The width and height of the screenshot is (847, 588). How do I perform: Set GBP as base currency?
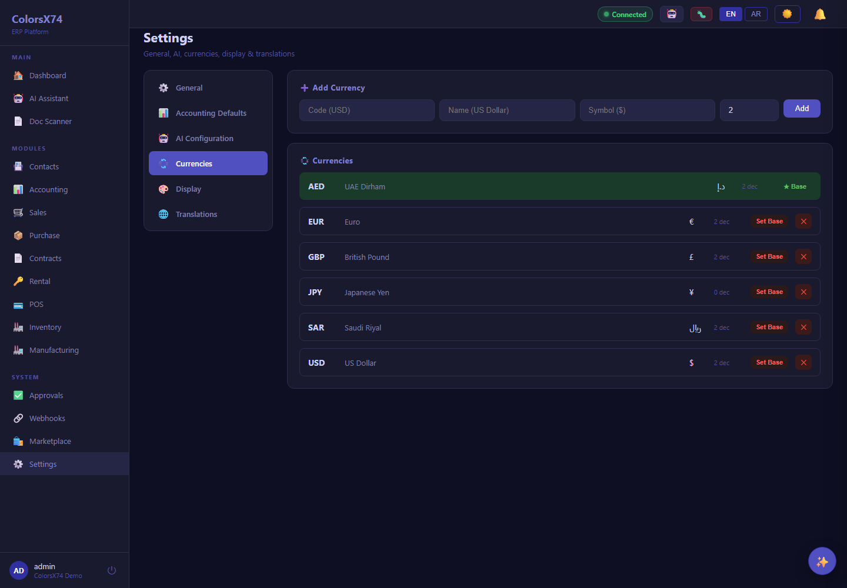[769, 257]
